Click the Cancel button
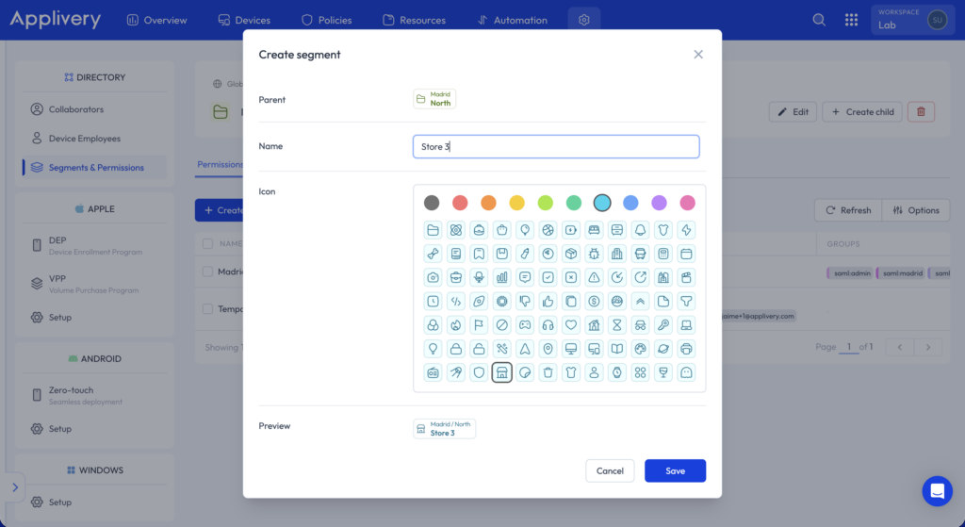Viewport: 965px width, 527px height. point(610,471)
